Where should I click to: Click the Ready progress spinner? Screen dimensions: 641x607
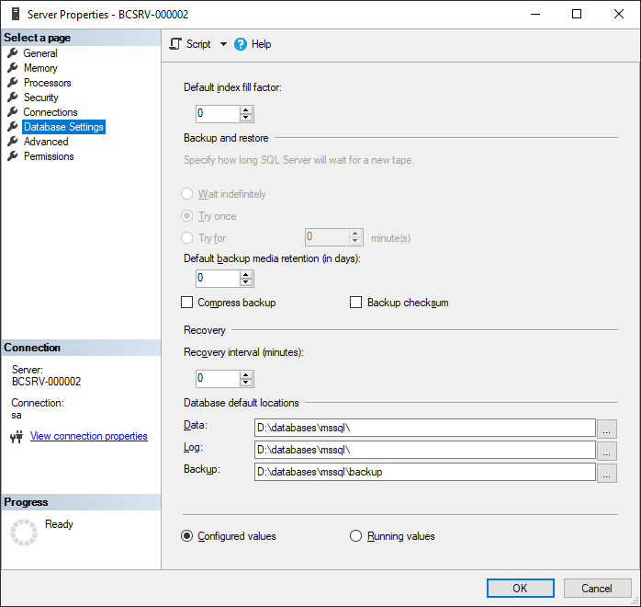pos(24,533)
